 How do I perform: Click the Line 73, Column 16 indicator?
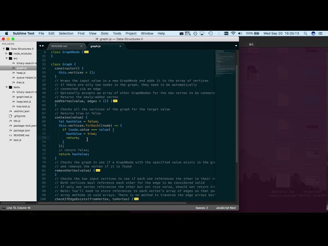(x=18, y=208)
